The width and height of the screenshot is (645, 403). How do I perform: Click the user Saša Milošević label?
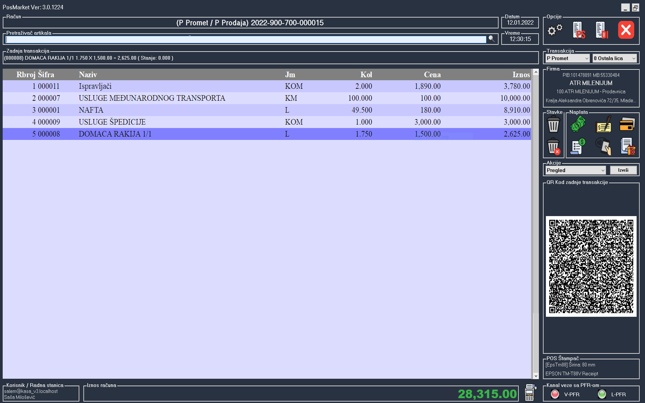point(19,397)
